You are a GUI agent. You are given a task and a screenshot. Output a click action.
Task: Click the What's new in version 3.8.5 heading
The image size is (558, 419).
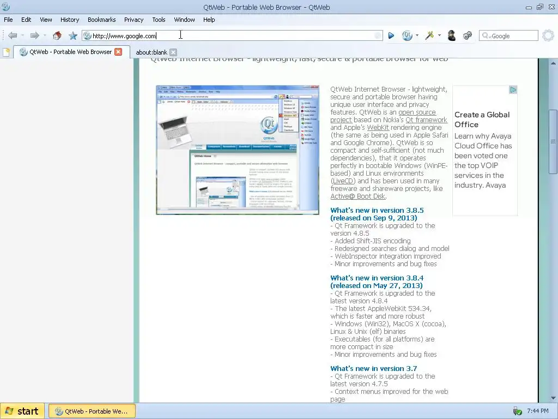[377, 214]
